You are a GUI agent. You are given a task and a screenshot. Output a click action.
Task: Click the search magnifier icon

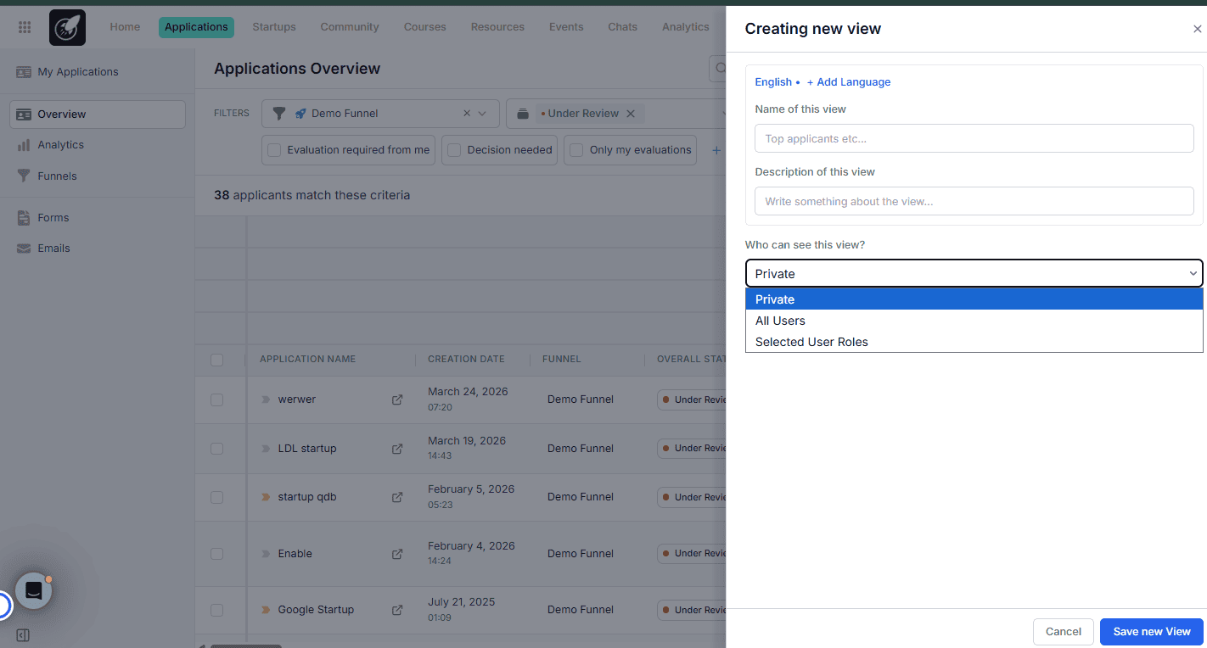(x=721, y=69)
